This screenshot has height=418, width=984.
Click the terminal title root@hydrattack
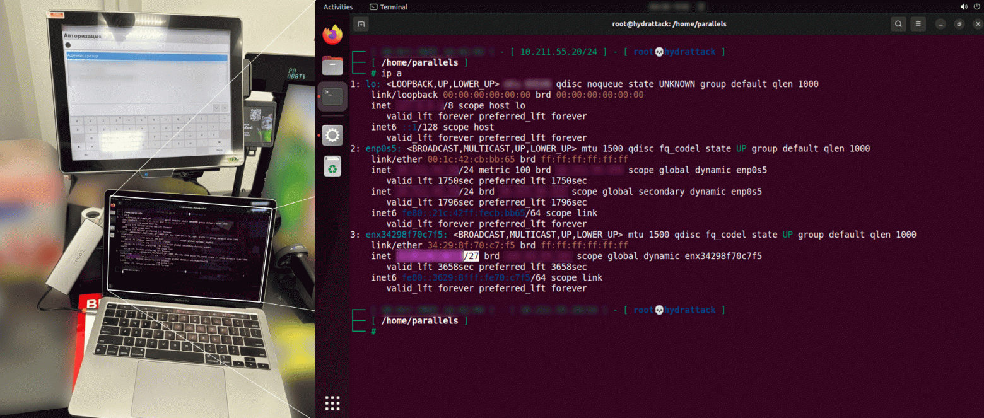(x=669, y=24)
